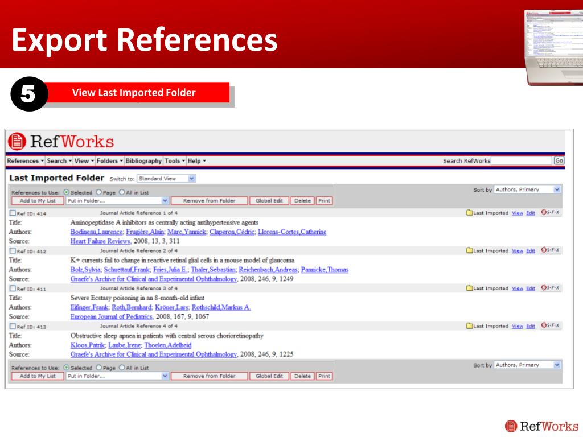Open the Tools menu
Screen dimensions: 583x437
175,161
